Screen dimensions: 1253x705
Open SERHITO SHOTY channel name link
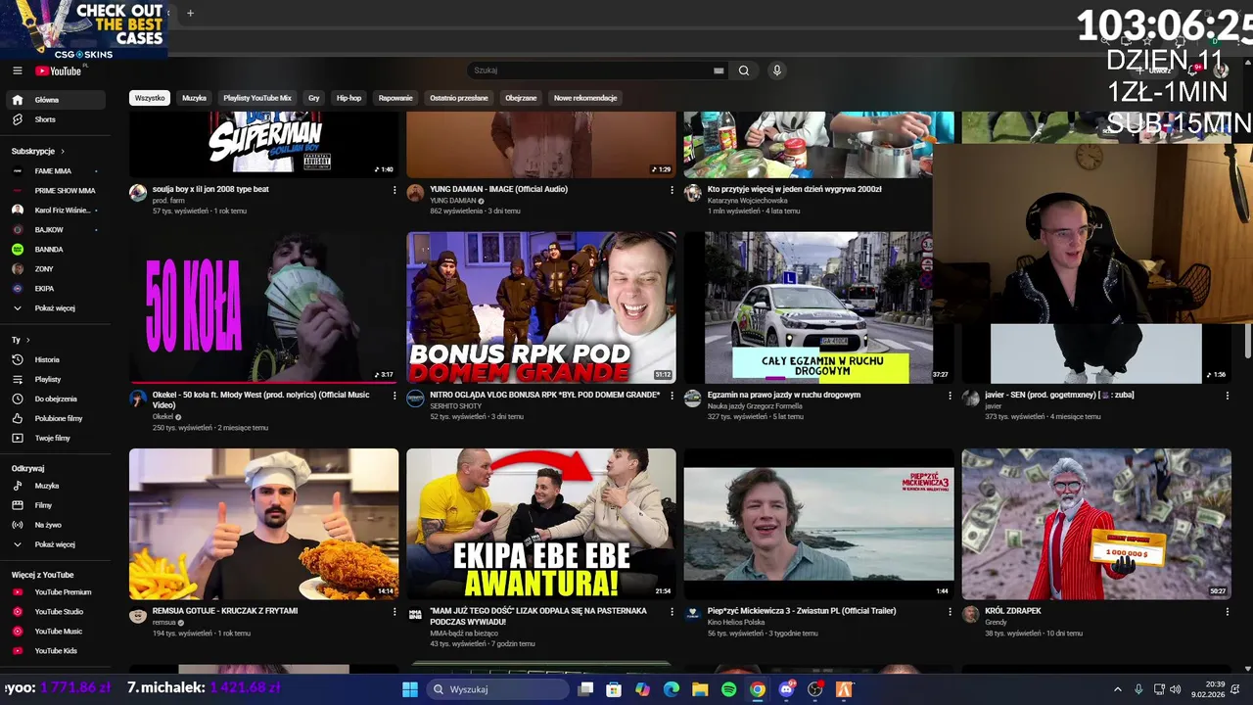[x=456, y=405]
